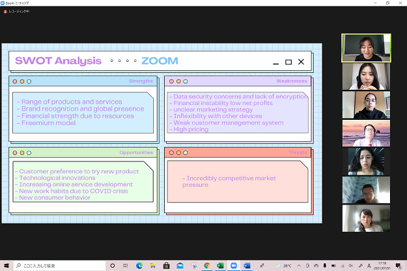Viewport: 407px width, 271px height.
Task: Open the Mail app in the taskbar
Action: pos(180,266)
